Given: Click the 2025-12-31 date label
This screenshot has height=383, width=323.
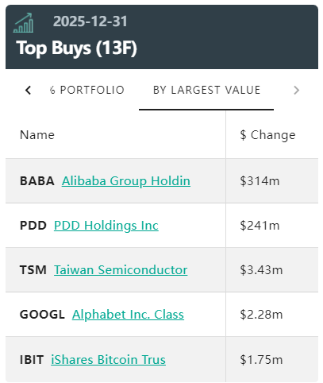Looking at the screenshot, I should point(90,21).
